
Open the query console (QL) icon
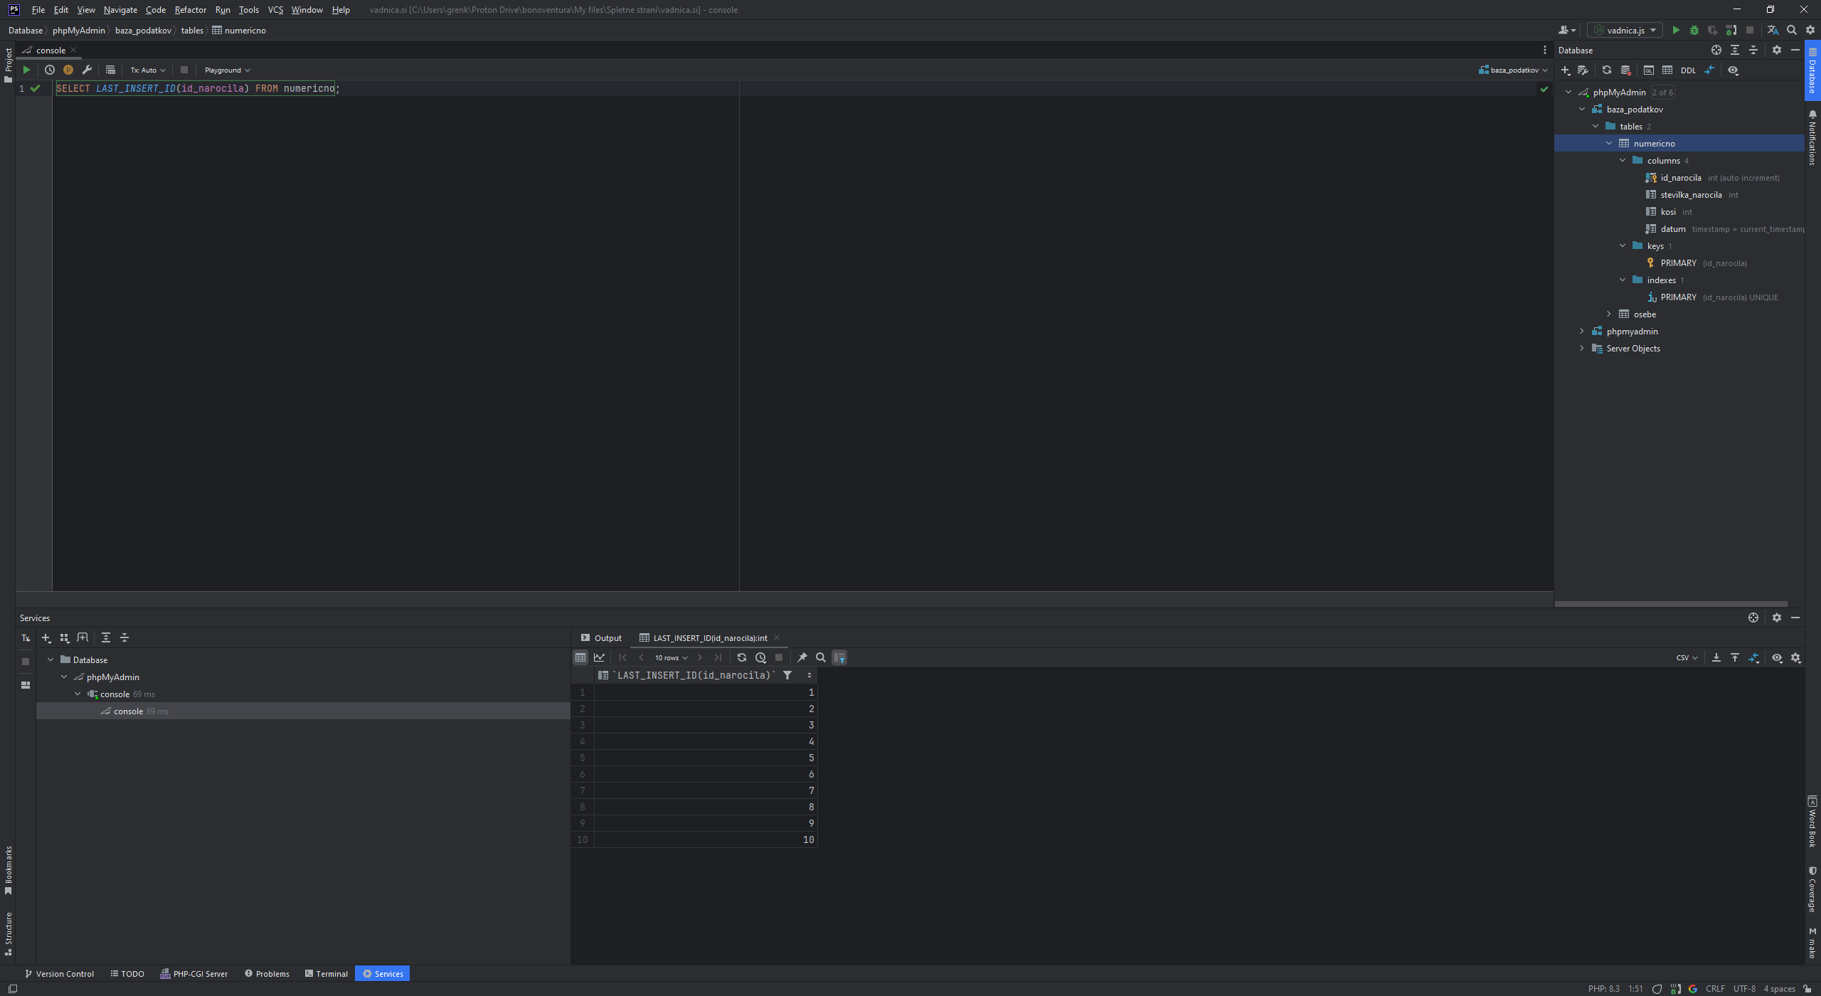coord(1648,70)
